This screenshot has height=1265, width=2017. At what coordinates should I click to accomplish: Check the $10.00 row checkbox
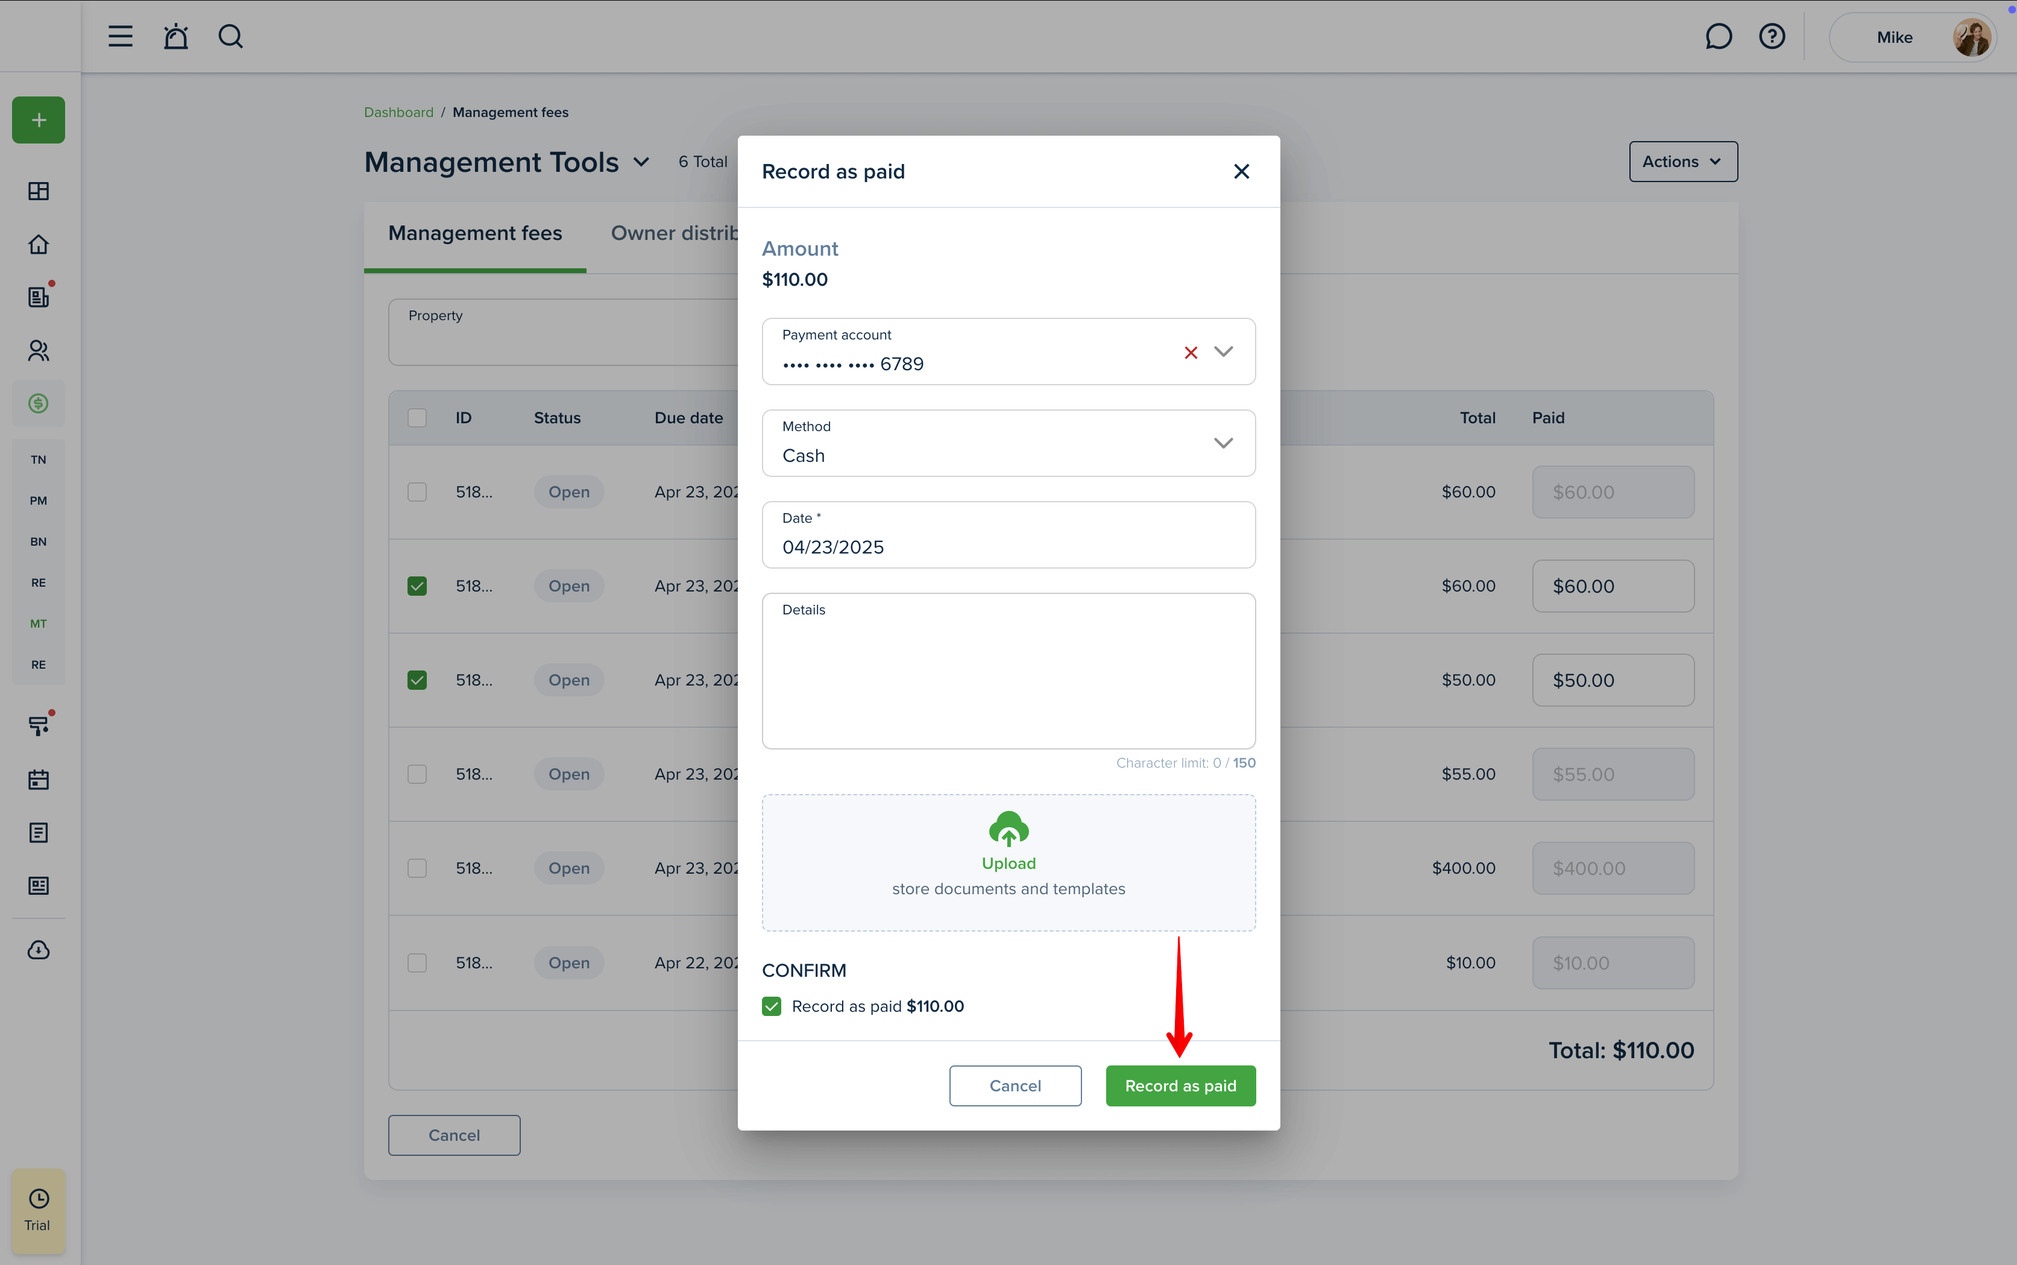click(417, 963)
